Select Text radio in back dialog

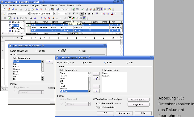point(80,51)
